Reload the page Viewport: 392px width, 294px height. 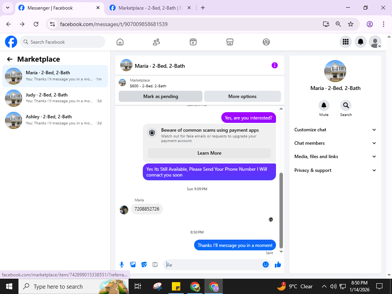(36, 24)
